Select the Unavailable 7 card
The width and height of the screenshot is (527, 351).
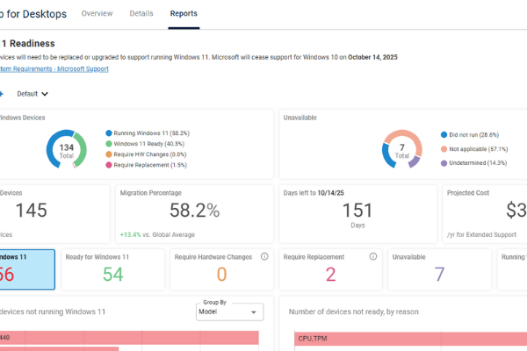click(439, 269)
